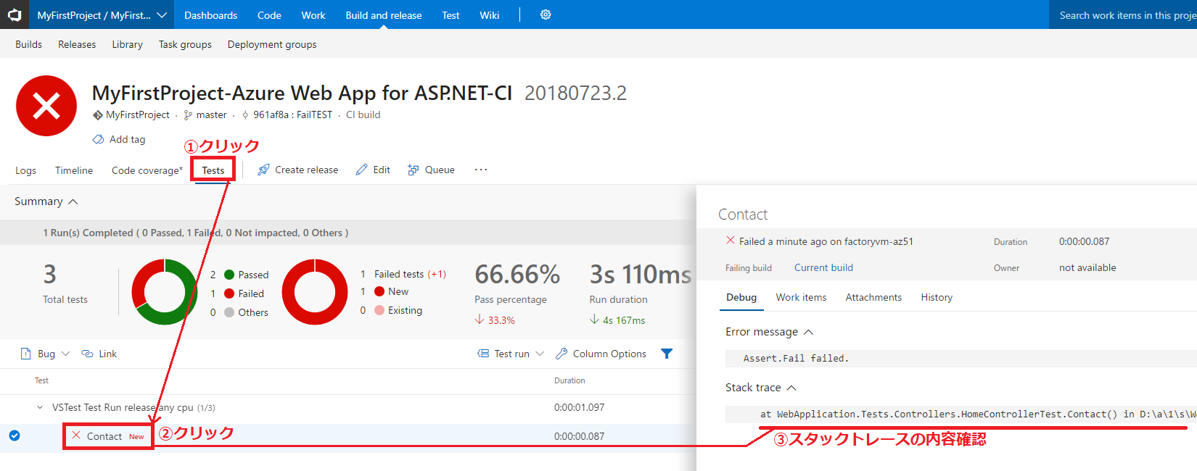Click the passed/failed donut chart
This screenshot has width=1197, height=471.
click(165, 292)
